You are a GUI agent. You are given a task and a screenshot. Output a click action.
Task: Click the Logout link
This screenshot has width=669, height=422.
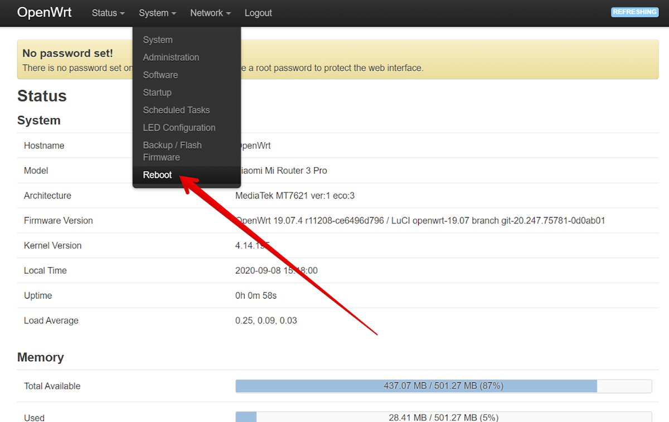258,13
